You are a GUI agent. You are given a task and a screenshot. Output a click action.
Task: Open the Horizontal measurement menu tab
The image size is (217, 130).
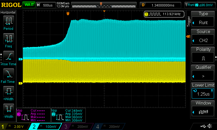pos(8,12)
